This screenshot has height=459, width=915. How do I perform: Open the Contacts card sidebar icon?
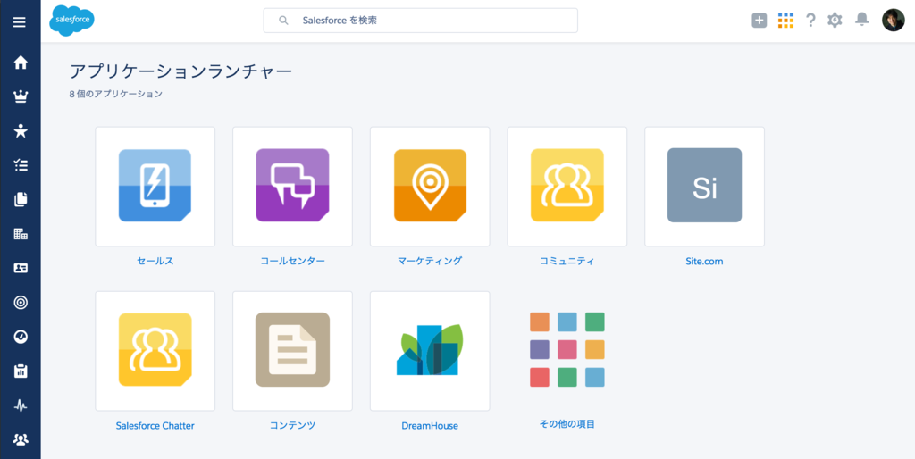pyautogui.click(x=21, y=268)
